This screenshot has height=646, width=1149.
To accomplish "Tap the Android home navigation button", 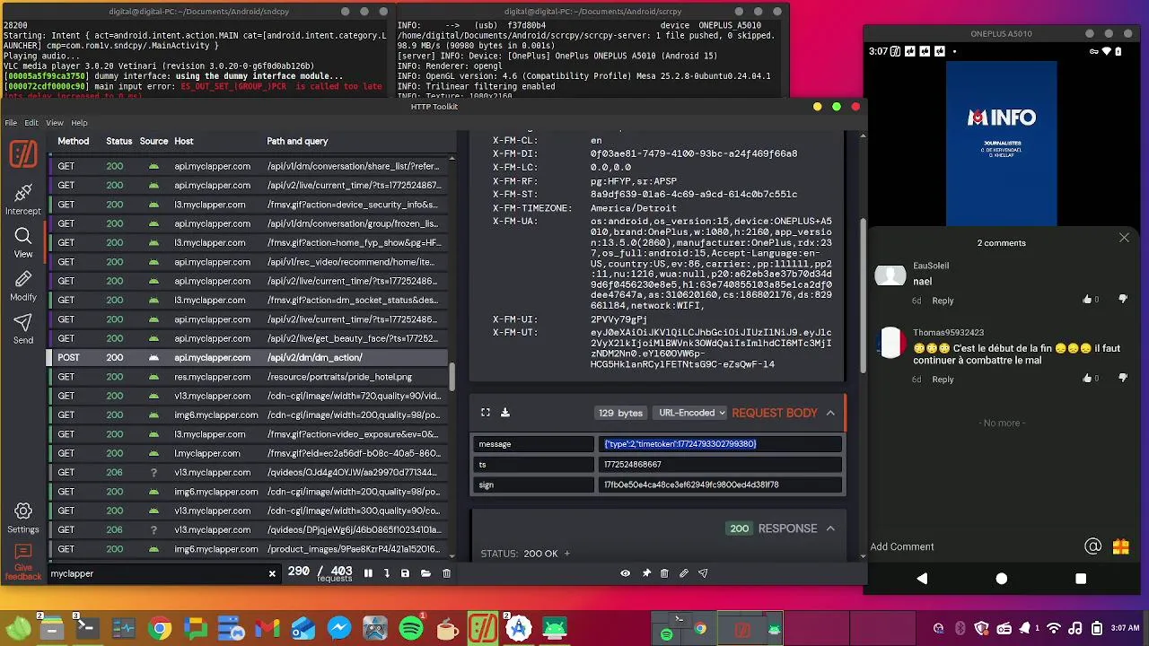I will (x=1002, y=579).
